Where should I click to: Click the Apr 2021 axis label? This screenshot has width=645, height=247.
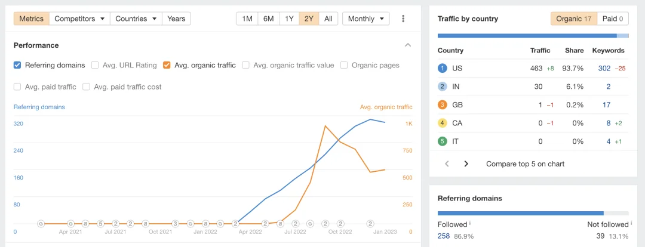[x=70, y=232]
